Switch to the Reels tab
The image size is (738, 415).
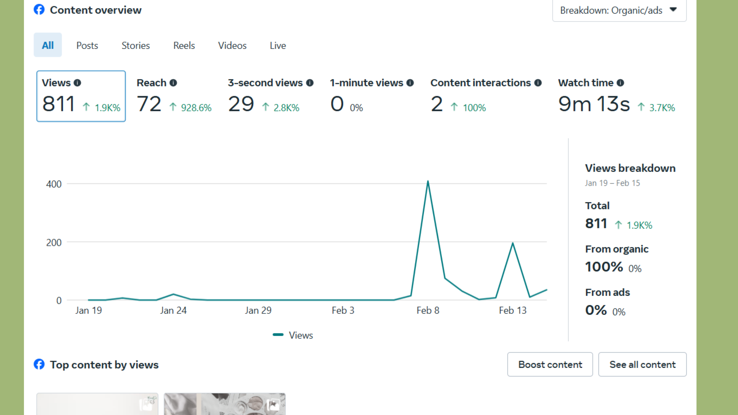(184, 45)
